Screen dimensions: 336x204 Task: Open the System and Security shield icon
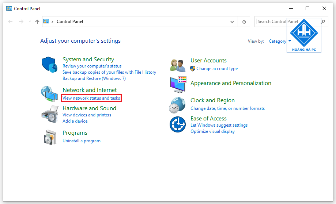pos(49,65)
